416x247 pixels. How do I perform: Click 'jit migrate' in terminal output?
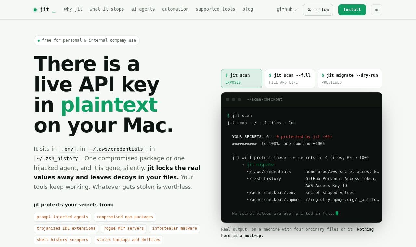click(x=260, y=164)
